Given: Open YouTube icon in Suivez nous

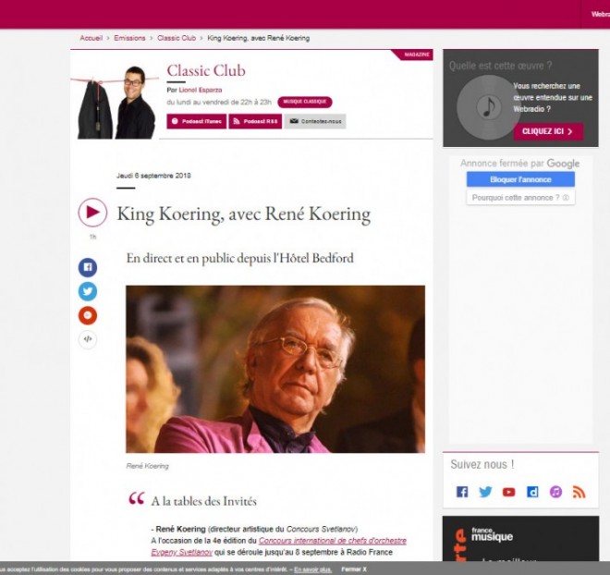Looking at the screenshot, I should [508, 492].
